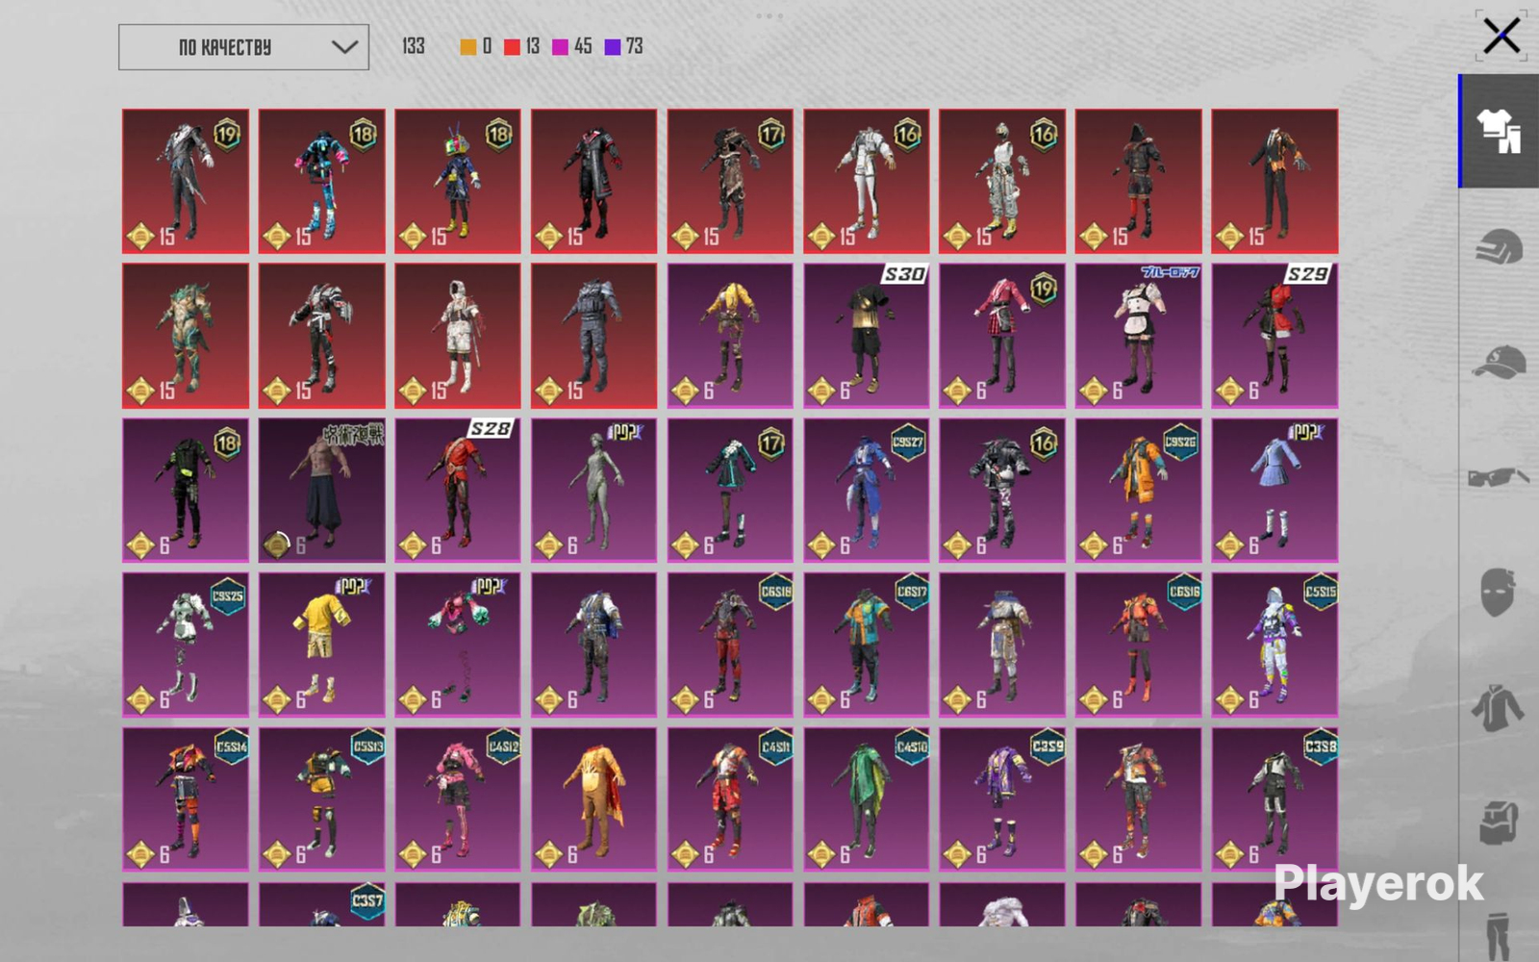Select the purple-tier outfit with badge 17

tap(730, 491)
